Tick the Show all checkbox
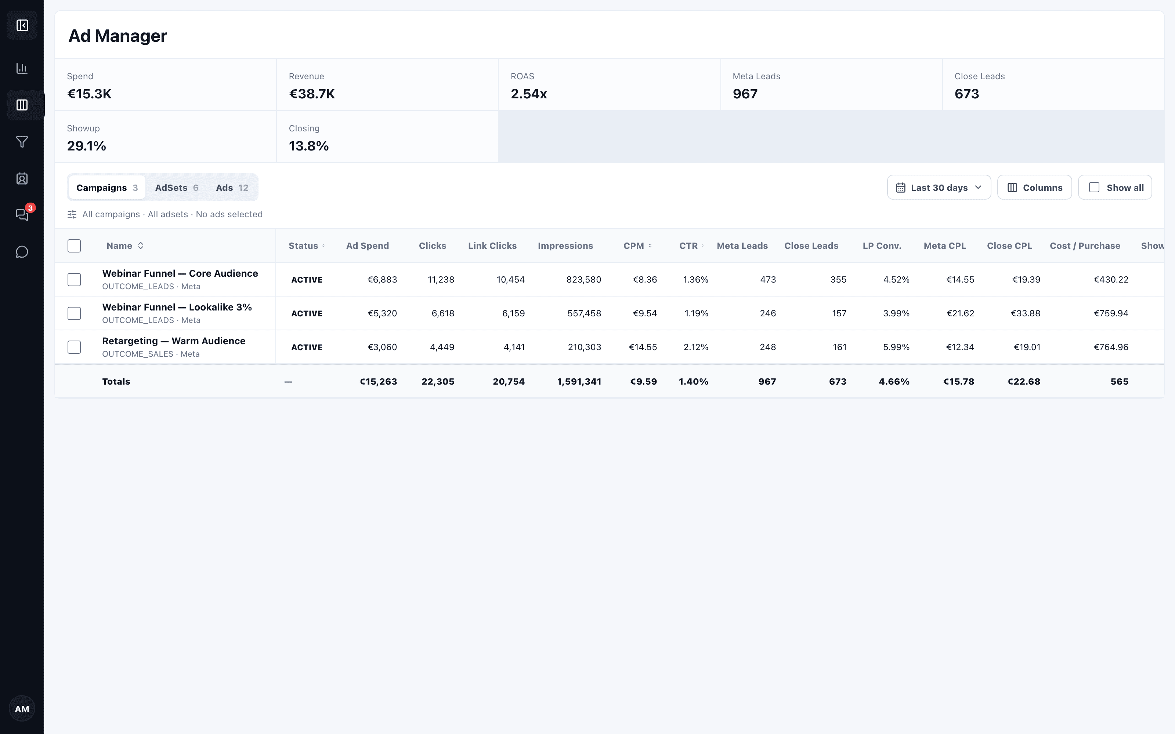The image size is (1175, 734). click(1094, 188)
